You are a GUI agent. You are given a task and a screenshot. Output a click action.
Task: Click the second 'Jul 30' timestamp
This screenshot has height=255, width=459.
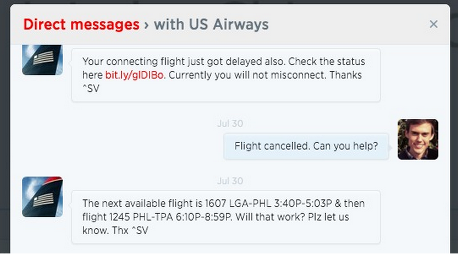point(229,181)
